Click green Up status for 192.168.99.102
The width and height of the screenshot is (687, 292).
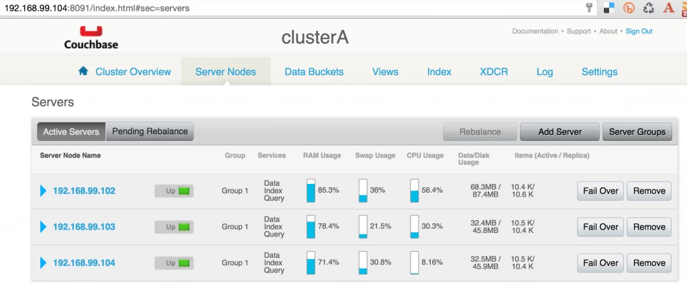point(174,191)
